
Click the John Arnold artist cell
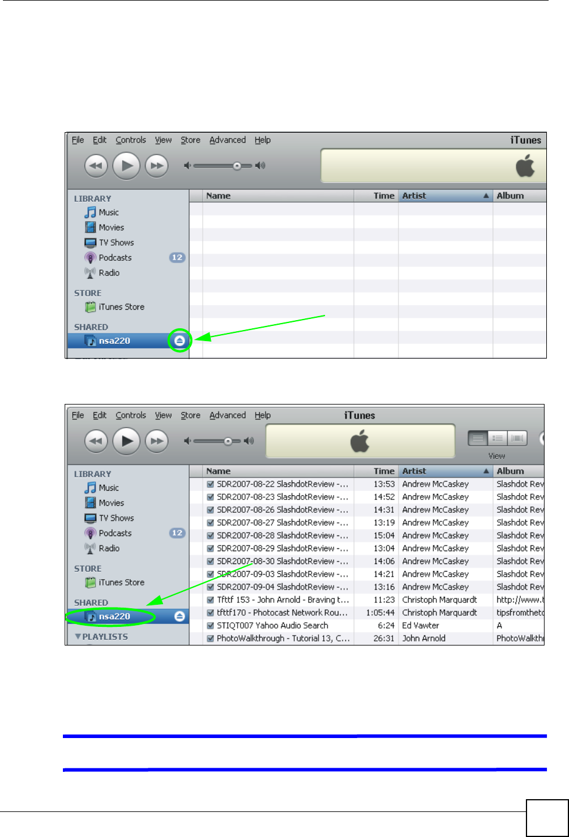point(424,638)
